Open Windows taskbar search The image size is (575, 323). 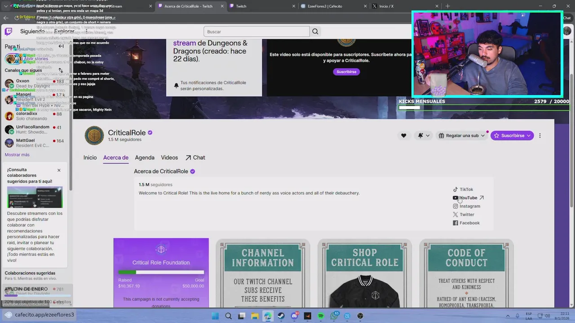(x=228, y=316)
